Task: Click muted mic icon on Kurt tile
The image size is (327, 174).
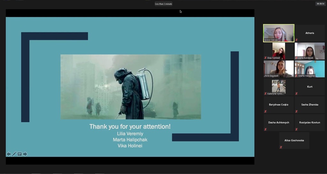Action: coord(296,94)
